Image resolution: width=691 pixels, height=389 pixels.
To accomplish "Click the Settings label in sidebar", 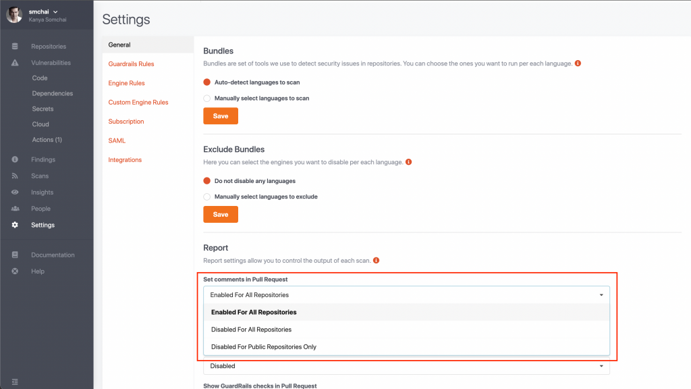I will click(x=43, y=224).
